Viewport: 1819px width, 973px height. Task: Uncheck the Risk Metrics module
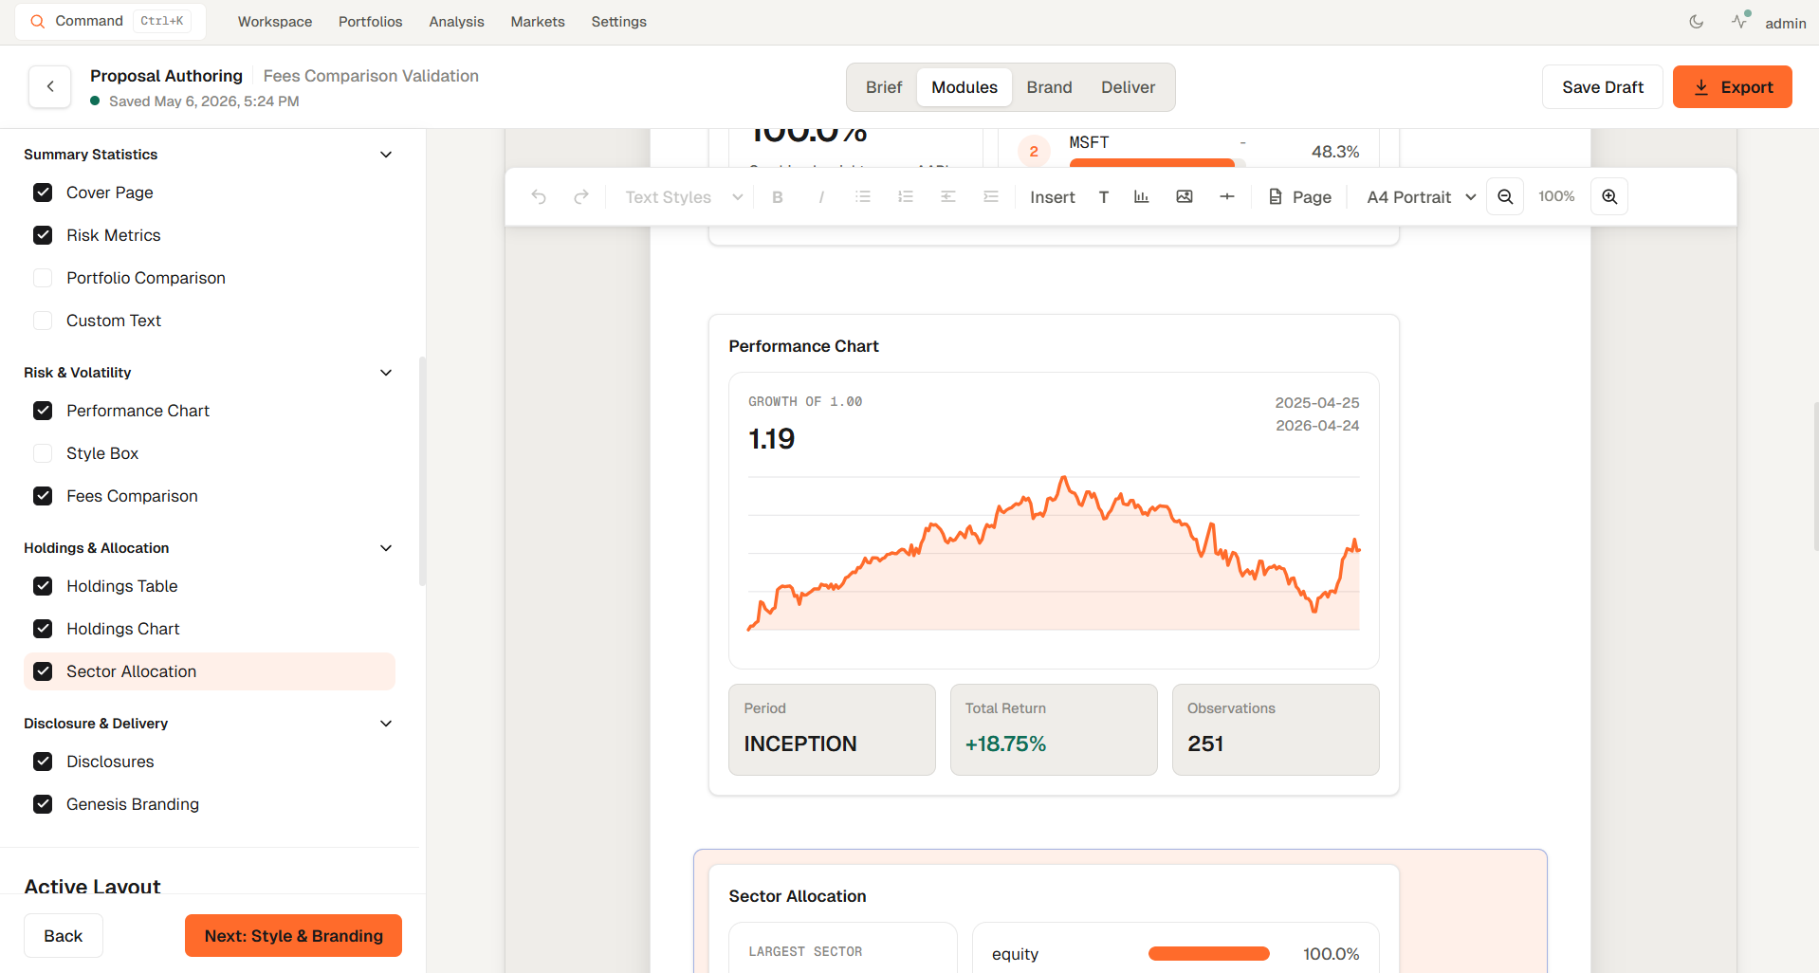[43, 235]
